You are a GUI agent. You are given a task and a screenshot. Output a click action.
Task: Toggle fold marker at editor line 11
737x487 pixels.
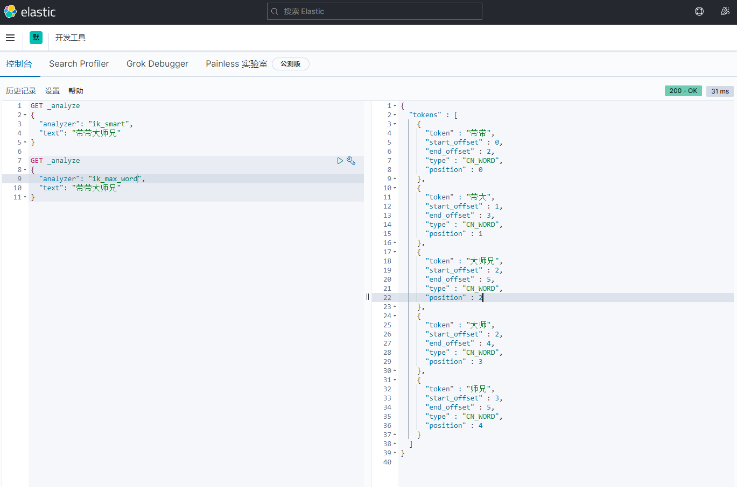coord(25,197)
